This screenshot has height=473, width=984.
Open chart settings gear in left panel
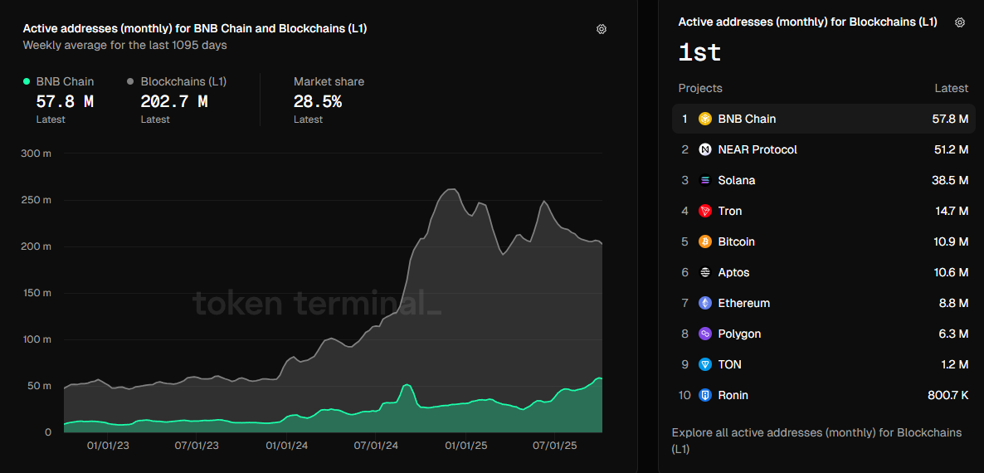click(x=602, y=29)
